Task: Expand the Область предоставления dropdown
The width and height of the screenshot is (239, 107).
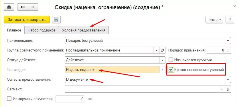Action: (228, 80)
